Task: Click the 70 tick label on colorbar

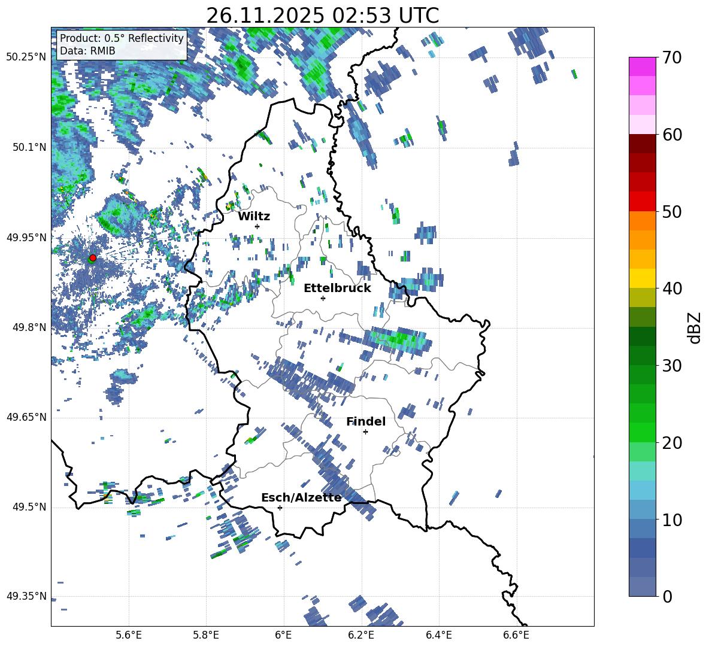Action: coord(672,57)
